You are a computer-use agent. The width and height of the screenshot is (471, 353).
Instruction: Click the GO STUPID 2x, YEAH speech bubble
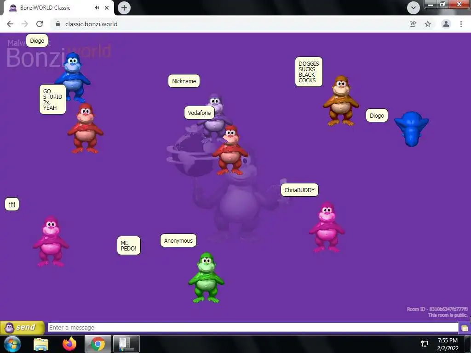(x=52, y=99)
